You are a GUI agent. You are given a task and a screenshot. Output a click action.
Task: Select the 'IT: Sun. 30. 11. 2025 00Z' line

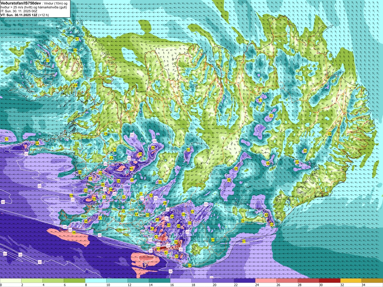point(19,11)
